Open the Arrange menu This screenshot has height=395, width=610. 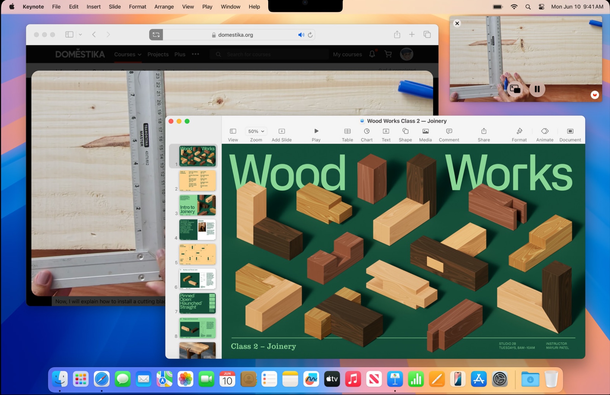164,6
